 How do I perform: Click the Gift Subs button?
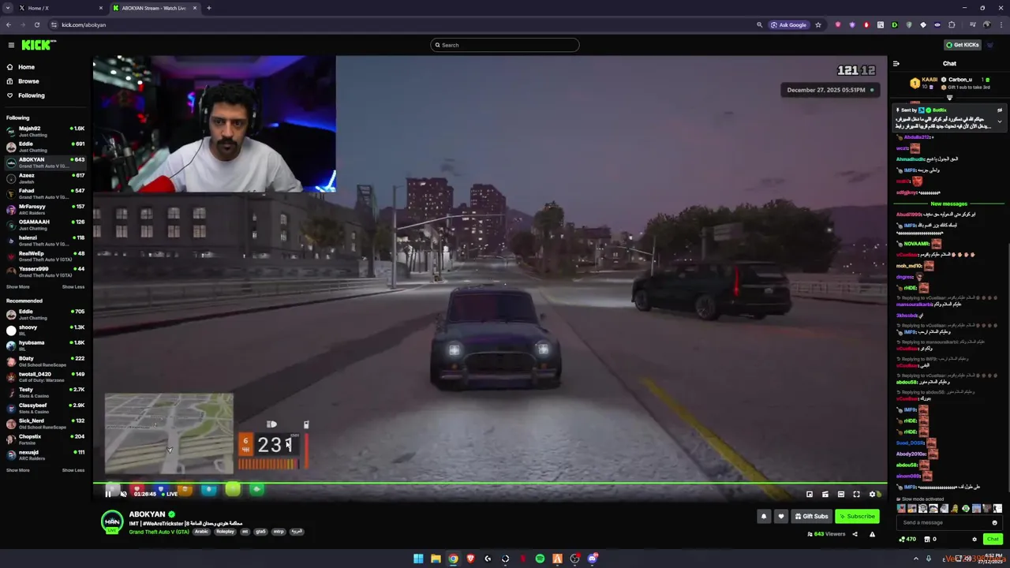tap(812, 517)
